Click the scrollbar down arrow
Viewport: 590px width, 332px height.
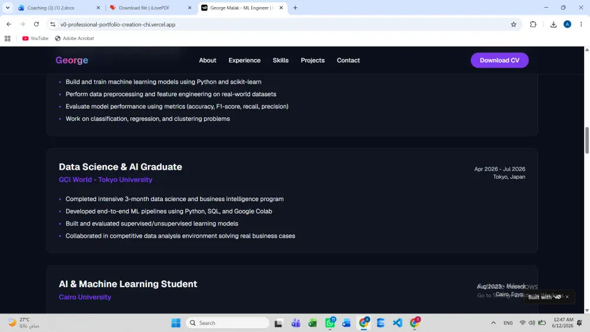pyautogui.click(x=587, y=311)
